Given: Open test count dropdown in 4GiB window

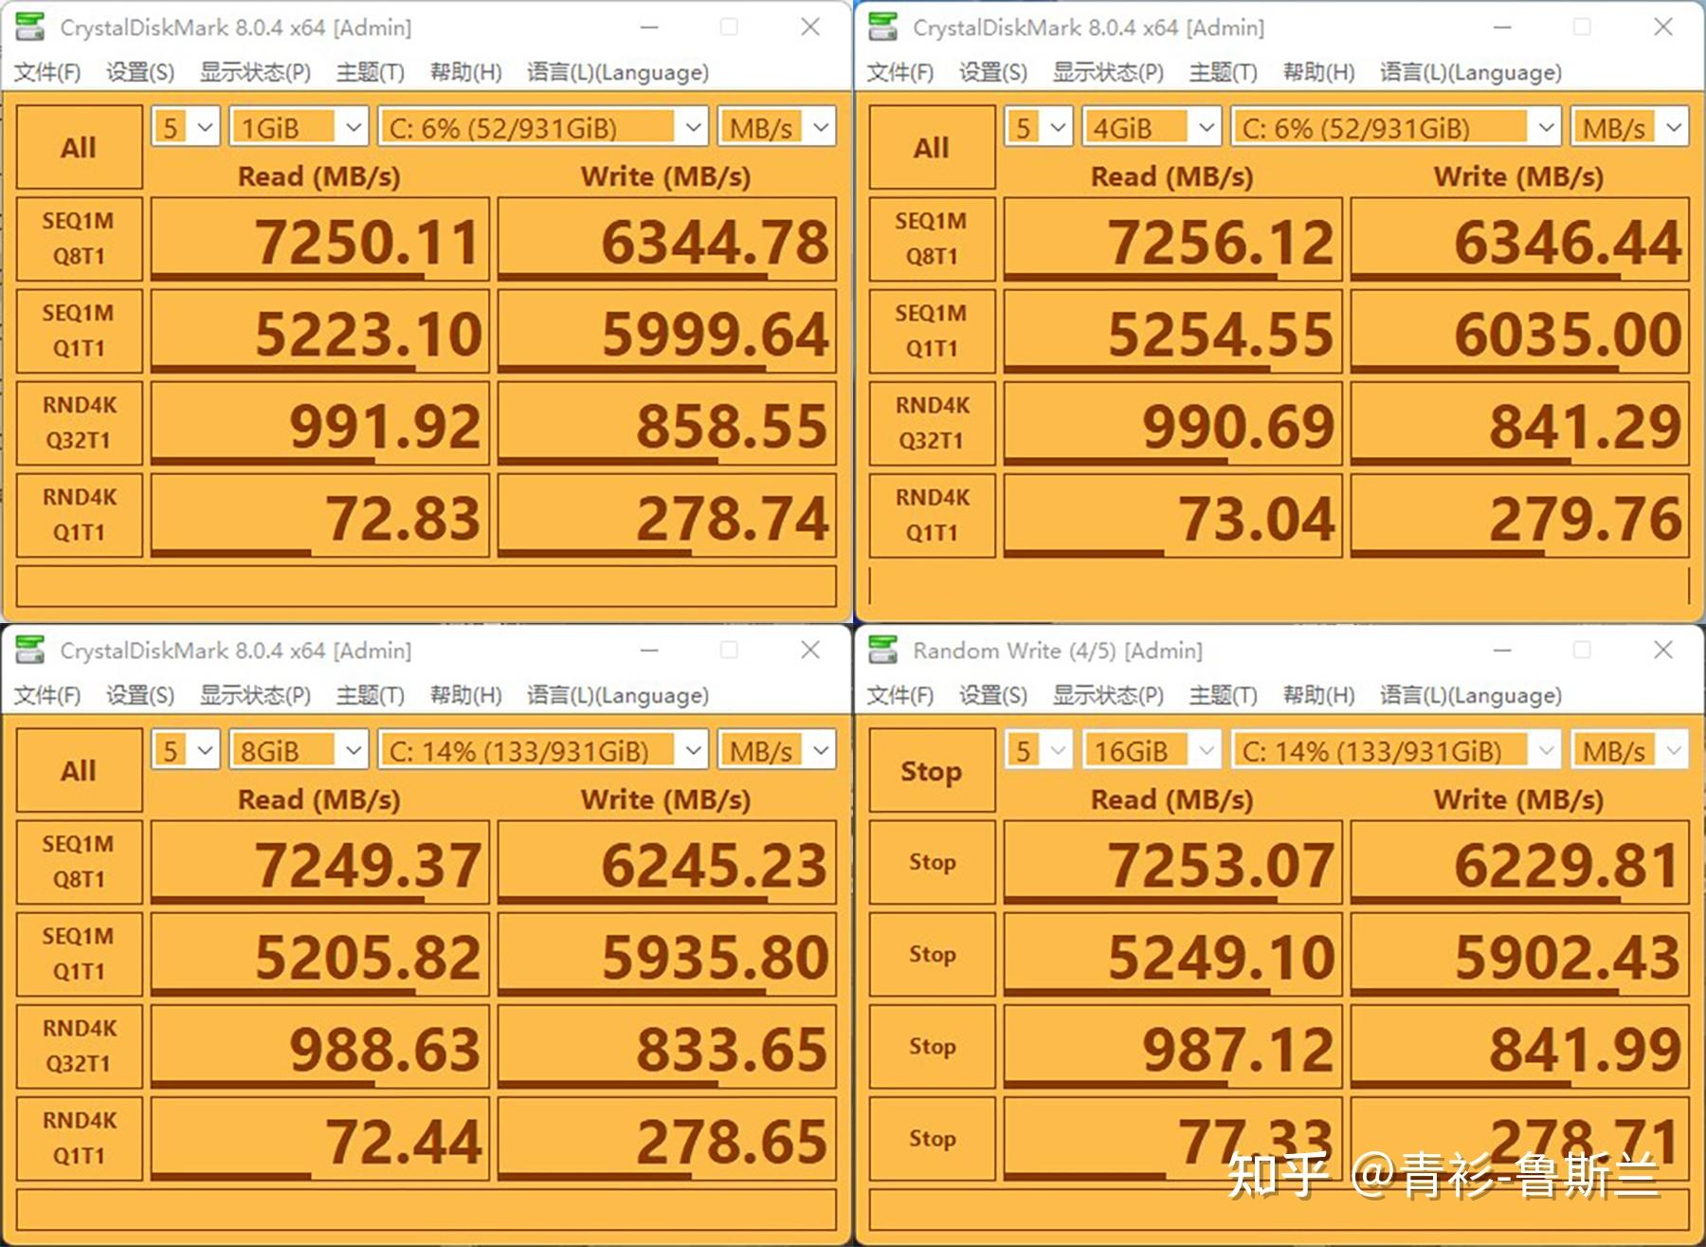Looking at the screenshot, I should [1039, 127].
